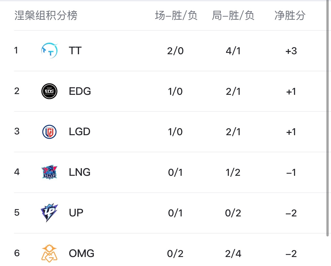Viewport: 331px width, 266px height.
Task: Open the EDG team logo
Action: point(49,91)
